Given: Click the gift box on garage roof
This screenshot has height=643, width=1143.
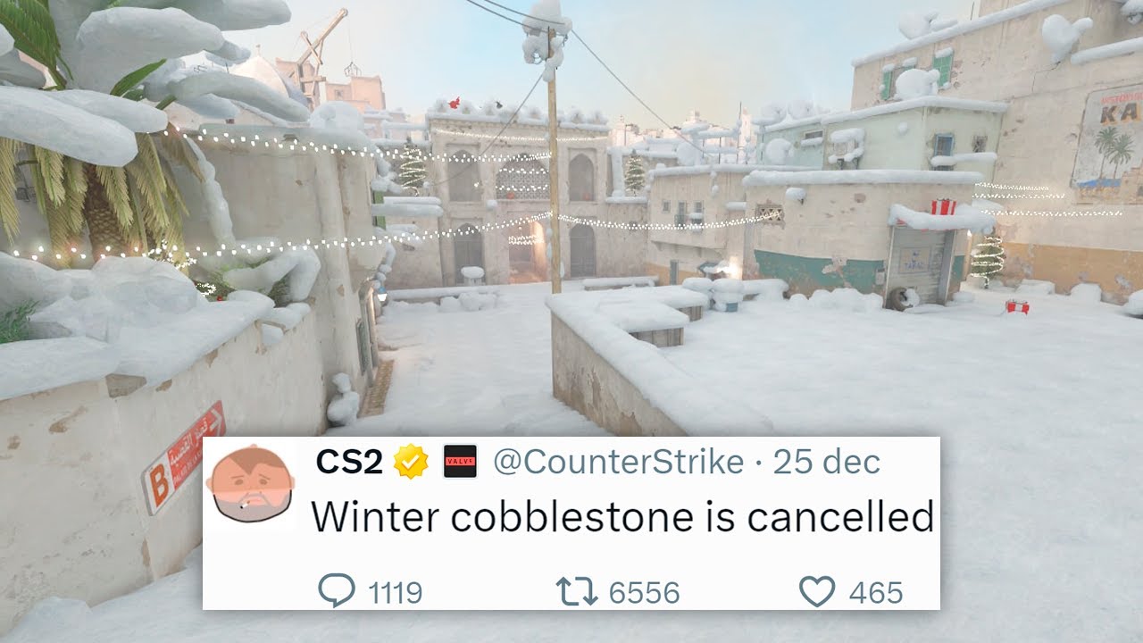Looking at the screenshot, I should point(943,207).
